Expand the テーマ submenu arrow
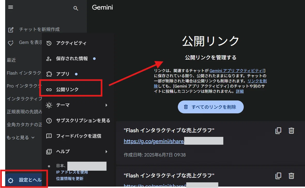Image resolution: width=305 pixels, height=188 pixels. tap(106, 105)
